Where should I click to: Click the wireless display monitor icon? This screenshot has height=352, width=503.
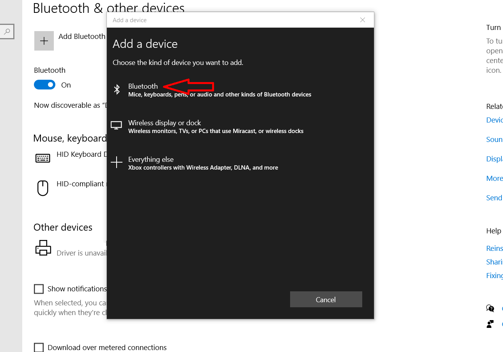tap(116, 125)
